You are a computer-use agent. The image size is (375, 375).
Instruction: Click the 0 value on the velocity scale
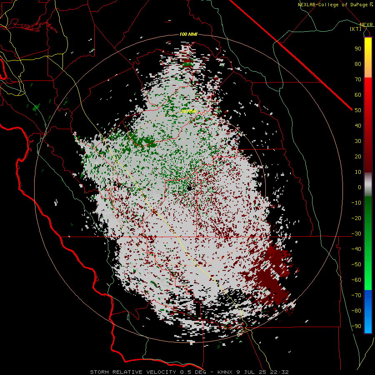click(360, 187)
